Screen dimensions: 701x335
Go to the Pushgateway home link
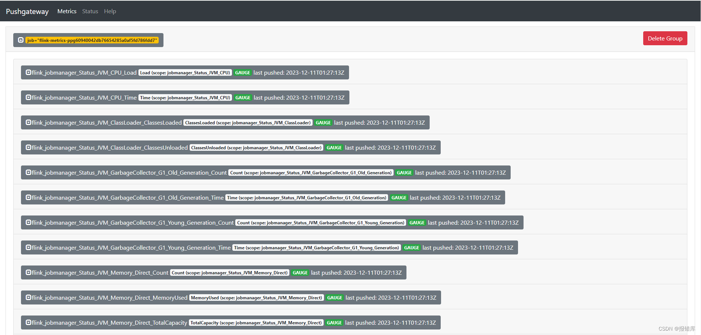point(27,11)
